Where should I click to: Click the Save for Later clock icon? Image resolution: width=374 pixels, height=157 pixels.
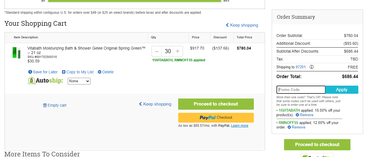point(30,72)
